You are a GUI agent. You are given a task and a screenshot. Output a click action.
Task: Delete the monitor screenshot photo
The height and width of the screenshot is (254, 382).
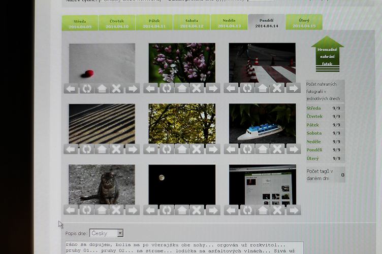[277, 210]
